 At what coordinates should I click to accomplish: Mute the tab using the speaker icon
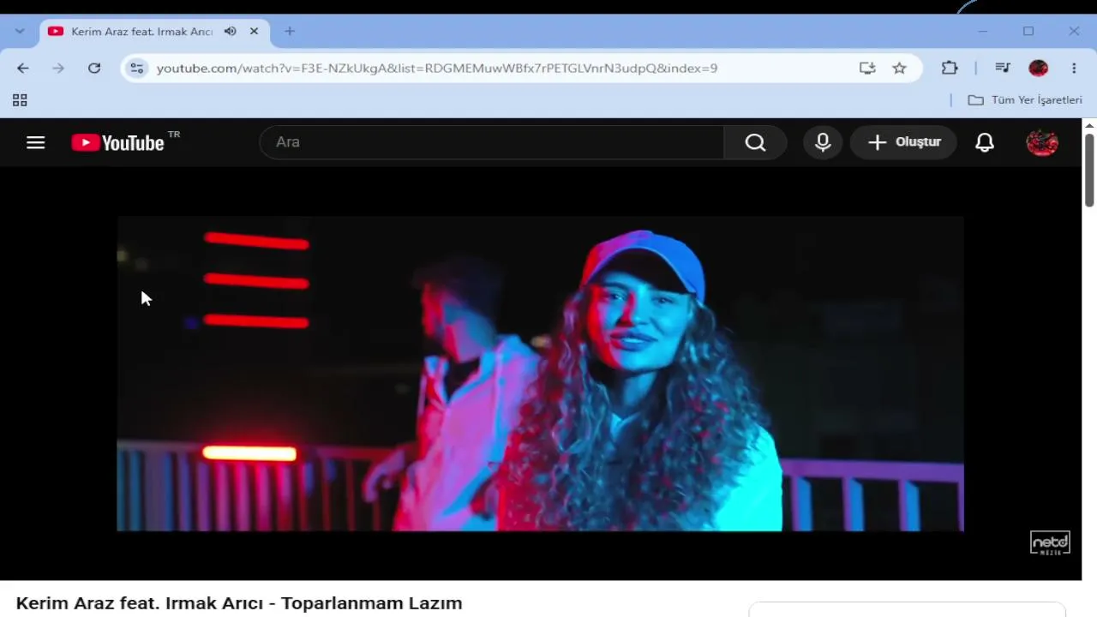pos(231,32)
